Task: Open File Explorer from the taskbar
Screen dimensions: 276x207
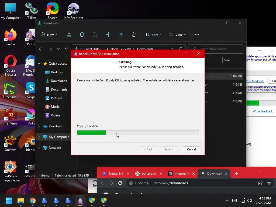Action: (20, 201)
